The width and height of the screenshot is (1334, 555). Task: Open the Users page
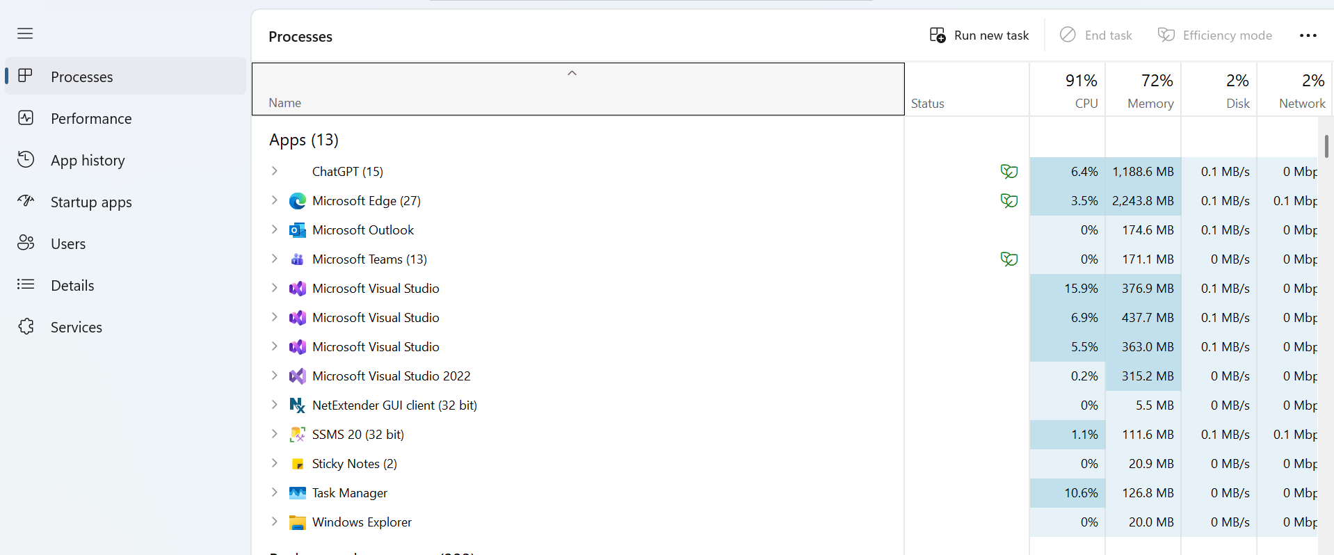point(125,243)
